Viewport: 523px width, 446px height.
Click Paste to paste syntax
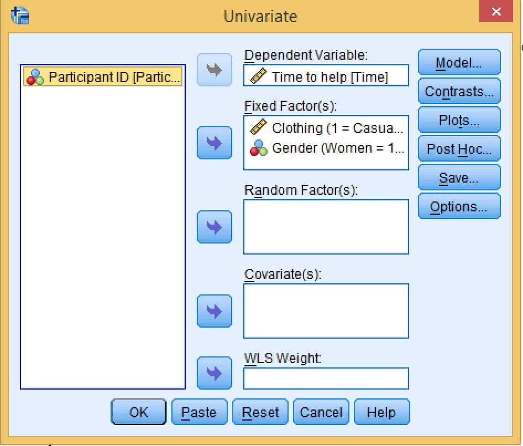coord(200,412)
